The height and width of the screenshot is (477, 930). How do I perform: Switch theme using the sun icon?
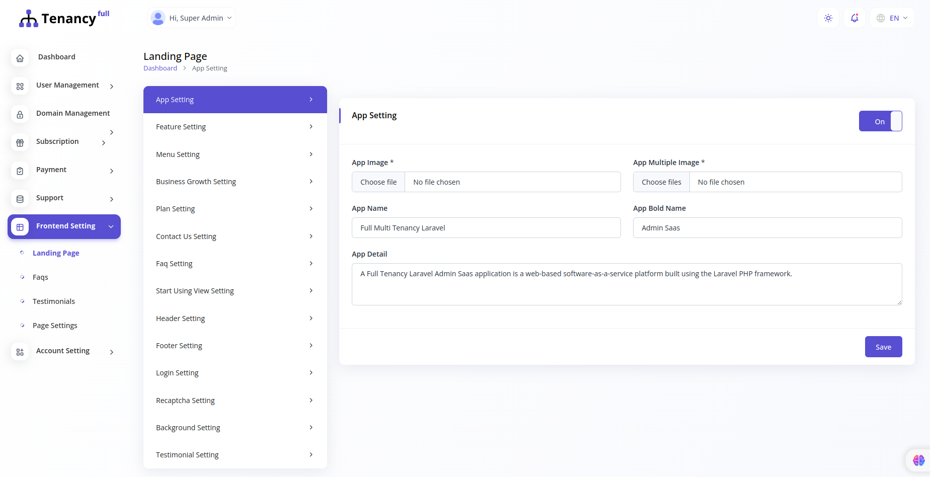828,18
